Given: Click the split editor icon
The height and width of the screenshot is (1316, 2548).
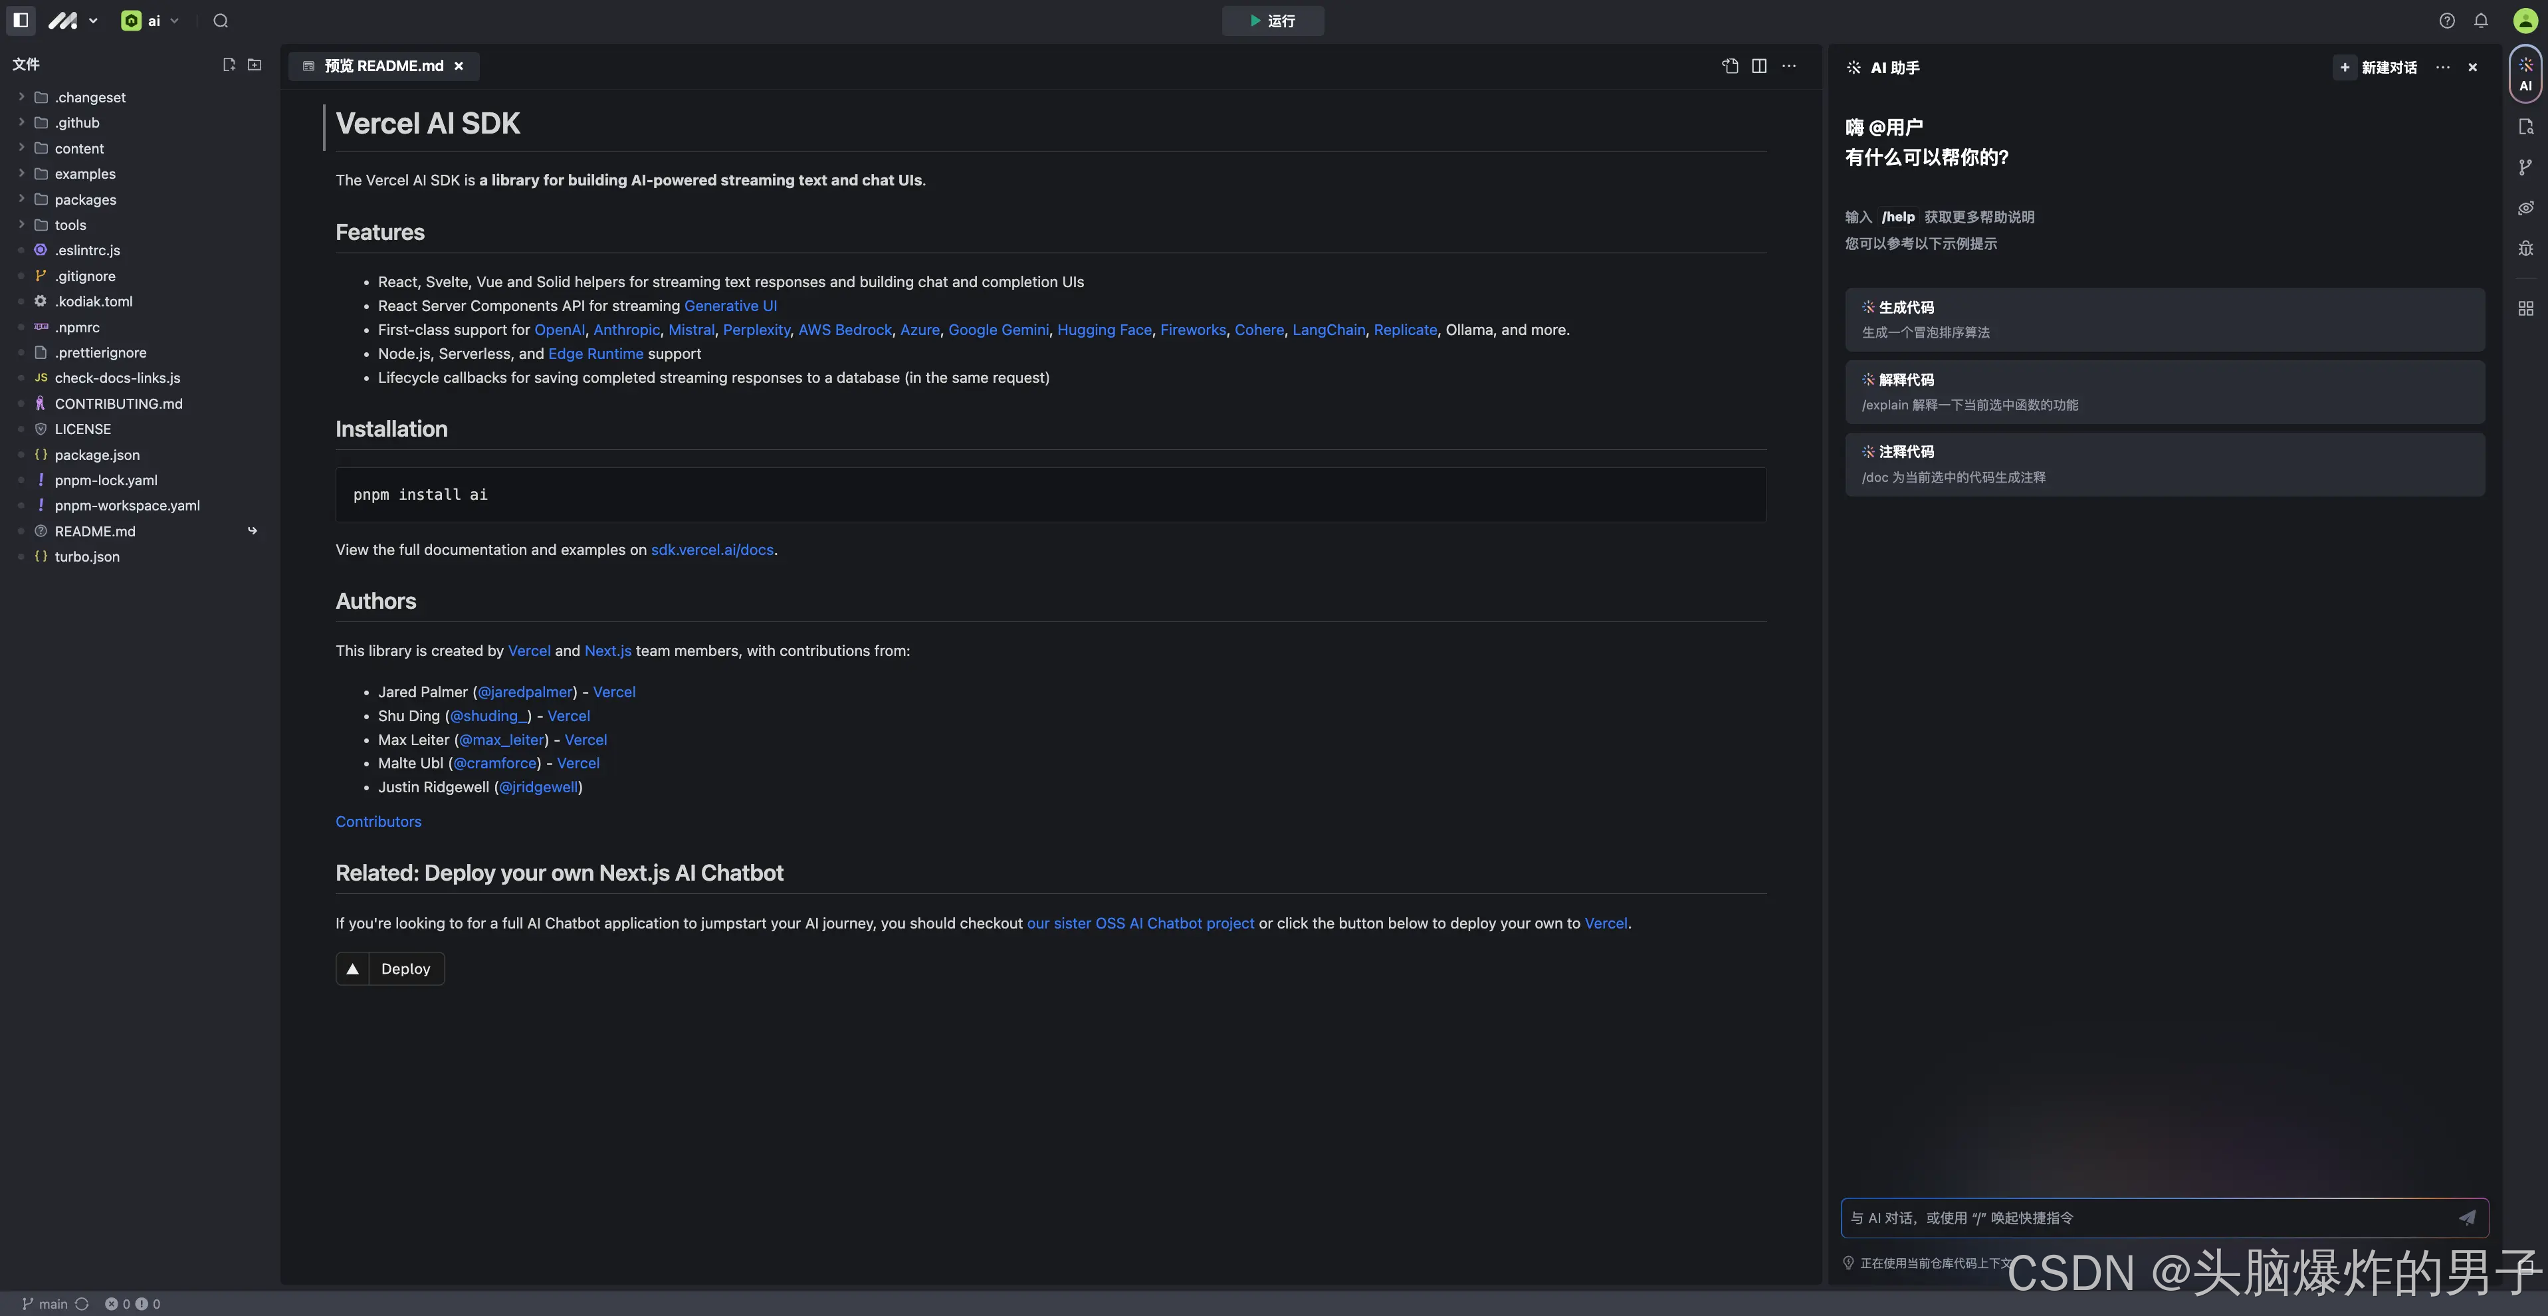Looking at the screenshot, I should click(x=1758, y=65).
